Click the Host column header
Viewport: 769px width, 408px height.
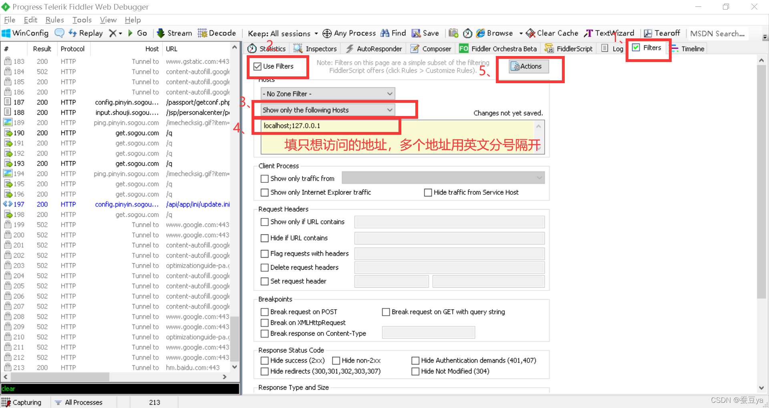[x=126, y=49]
